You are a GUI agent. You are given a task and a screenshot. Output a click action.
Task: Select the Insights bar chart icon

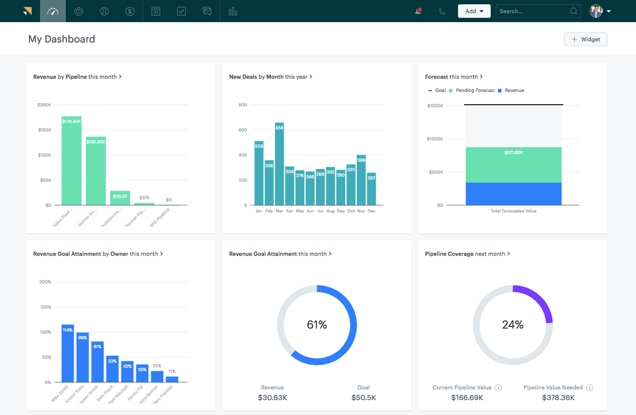pos(233,11)
